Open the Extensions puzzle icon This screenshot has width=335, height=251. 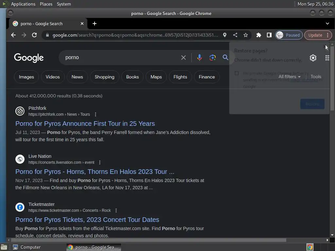point(258,35)
